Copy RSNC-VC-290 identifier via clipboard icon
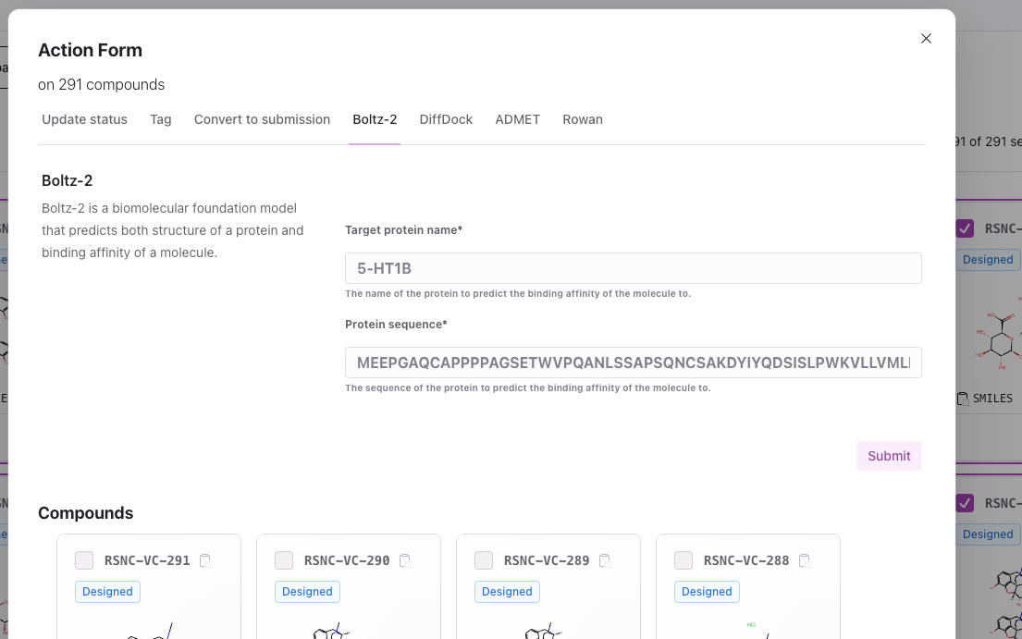Screen dimensions: 1022x639 click(404, 559)
